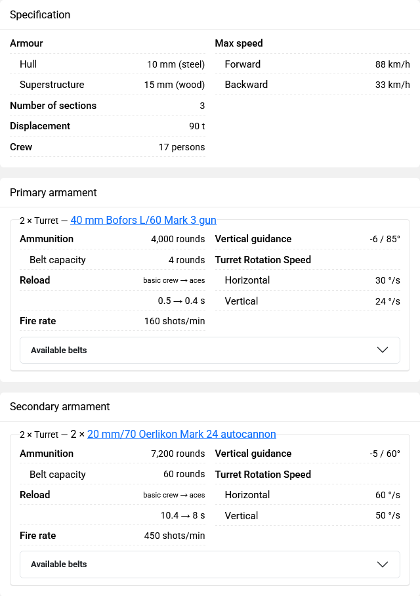Open the 20 mm/70 Oerlikon Mark 24 autocannon link
The height and width of the screenshot is (596, 420).
(x=182, y=434)
